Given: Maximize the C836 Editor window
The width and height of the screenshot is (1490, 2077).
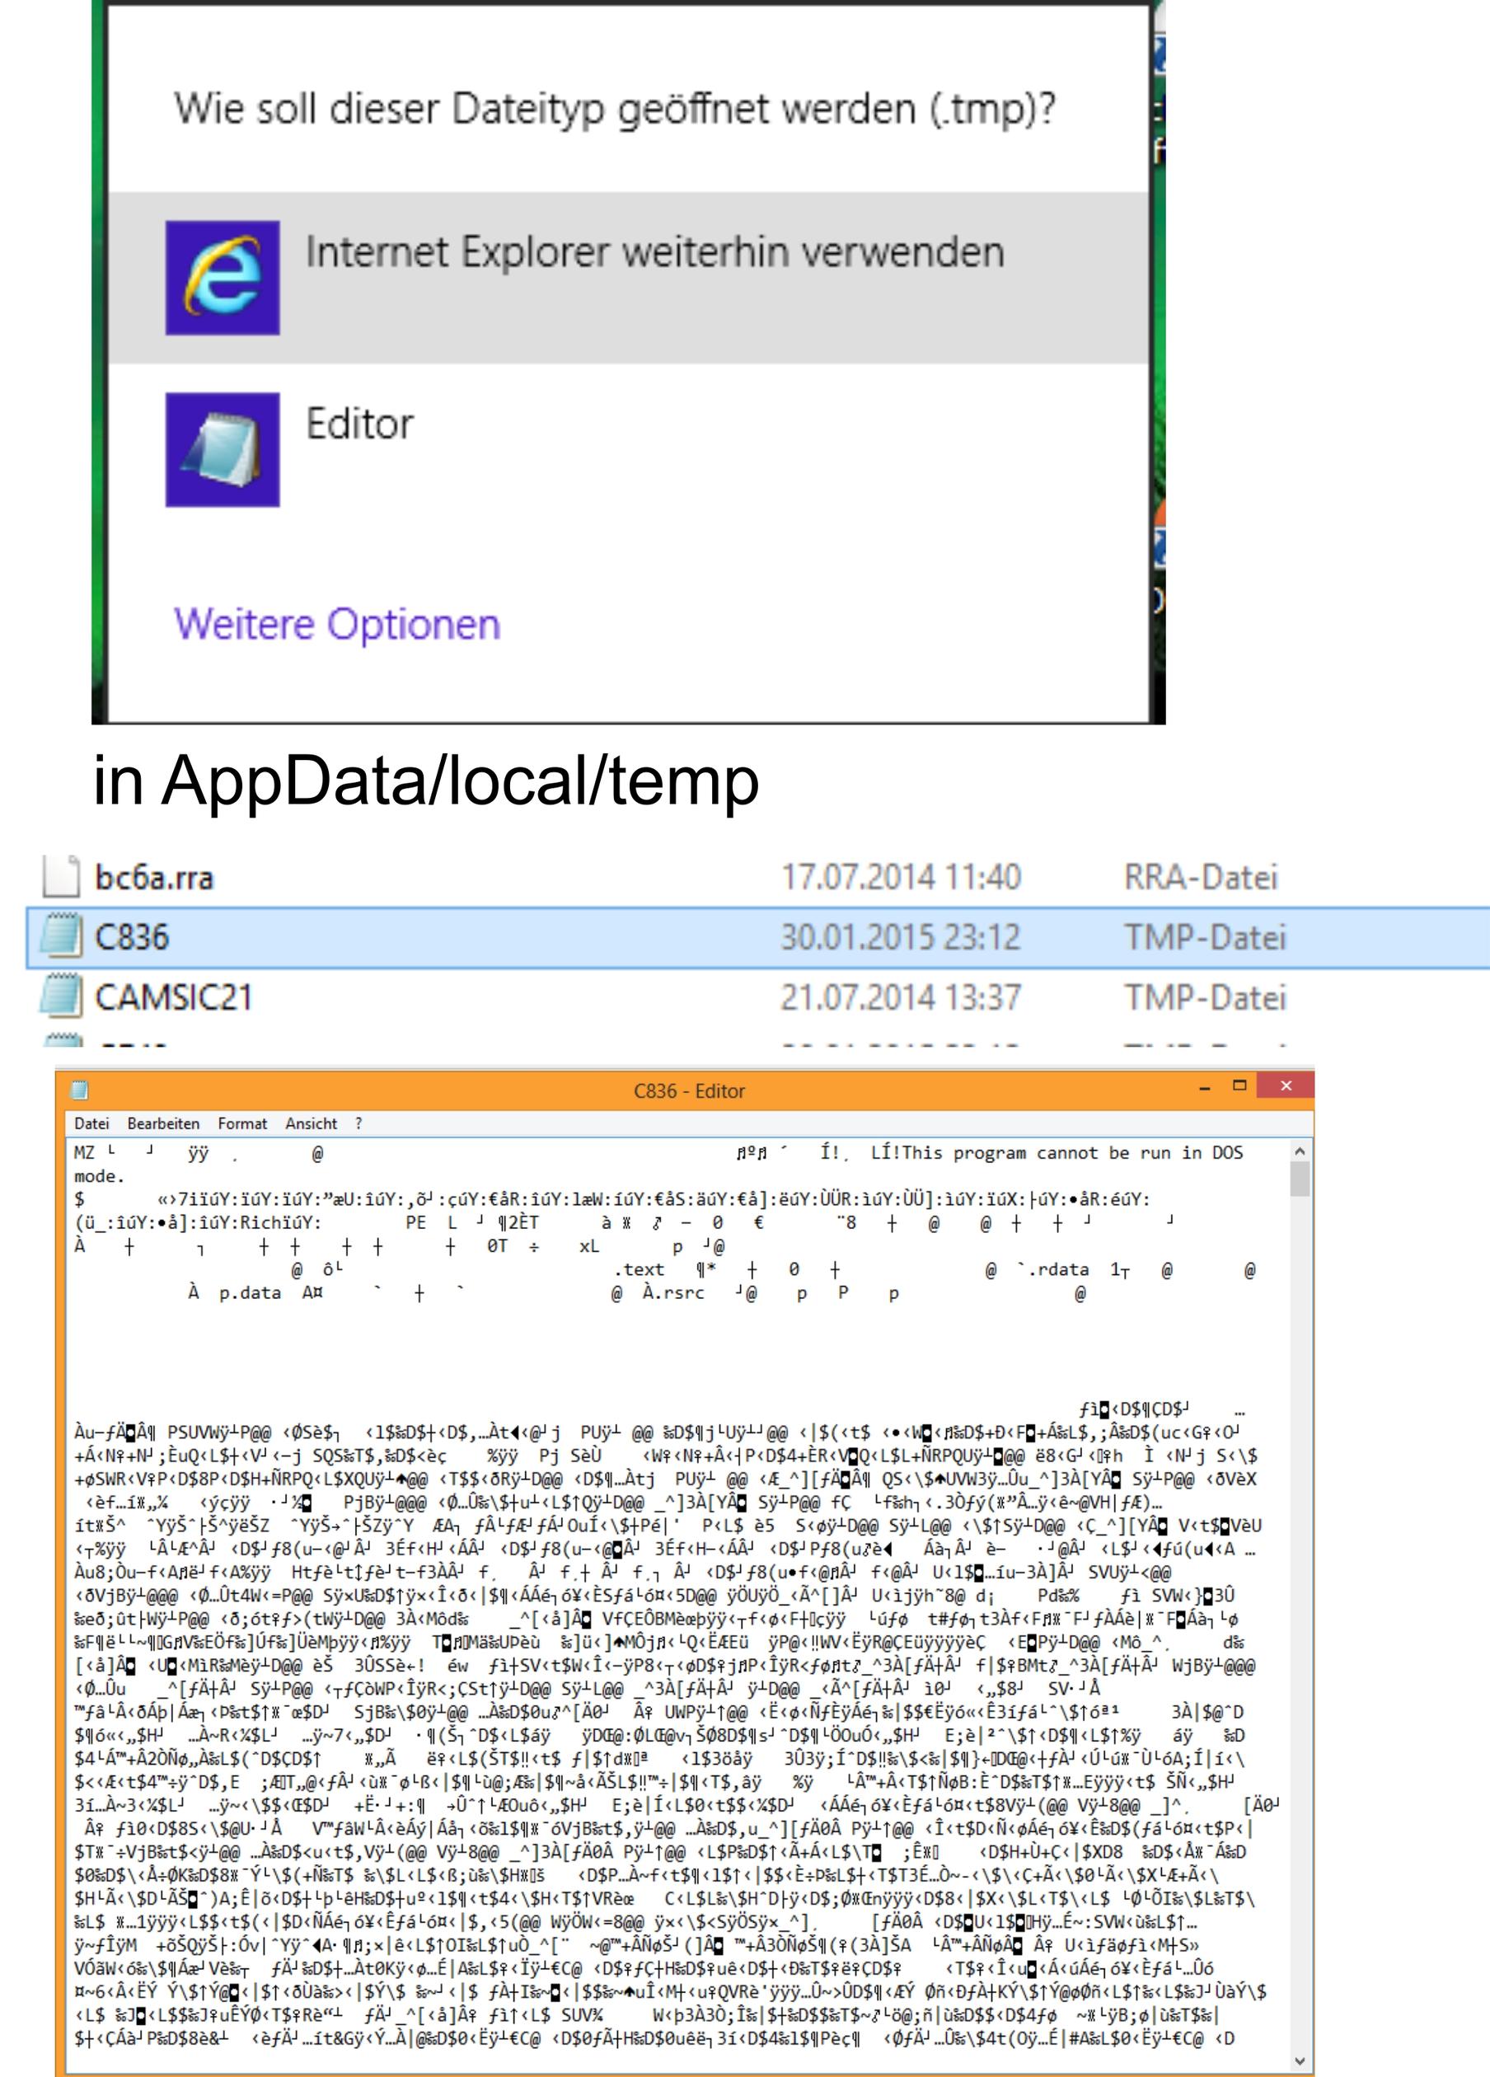Looking at the screenshot, I should click(1240, 1085).
